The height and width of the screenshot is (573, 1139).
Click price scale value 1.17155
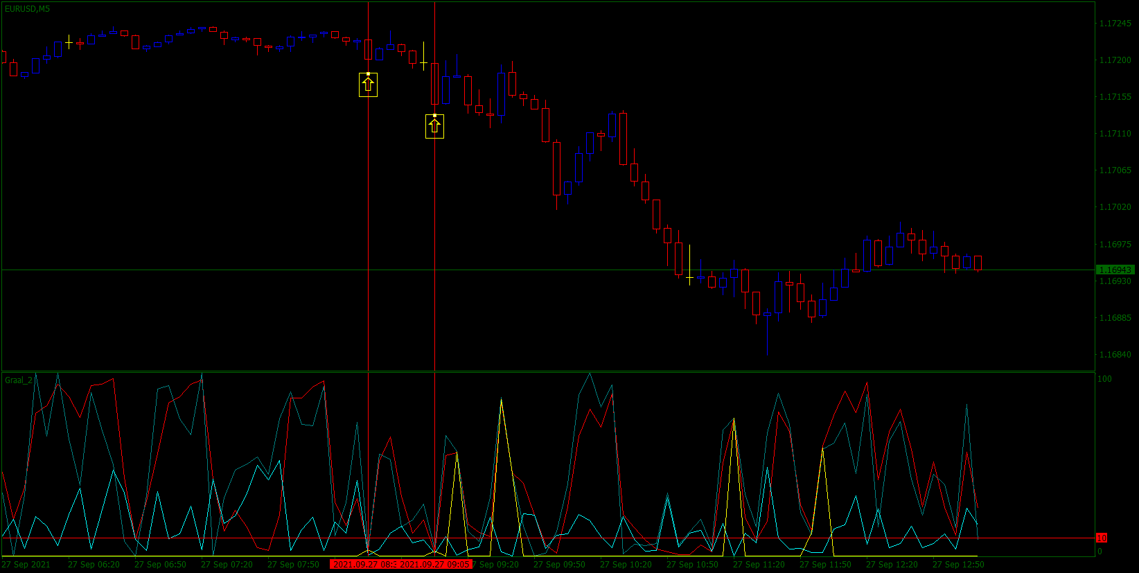point(1115,97)
